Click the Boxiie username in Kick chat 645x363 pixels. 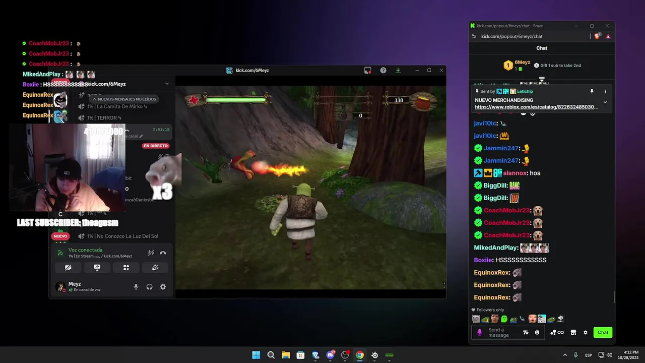[483, 260]
